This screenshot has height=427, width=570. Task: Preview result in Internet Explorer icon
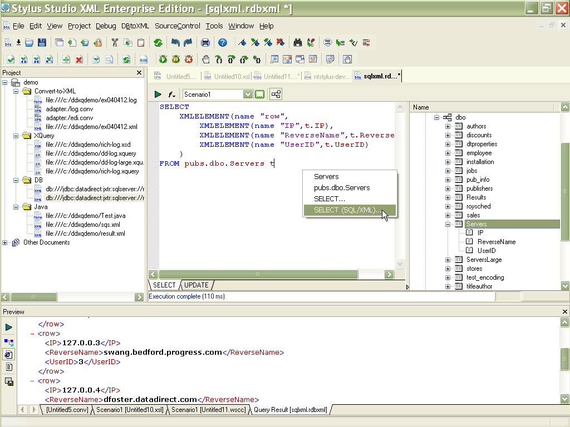pos(9,354)
